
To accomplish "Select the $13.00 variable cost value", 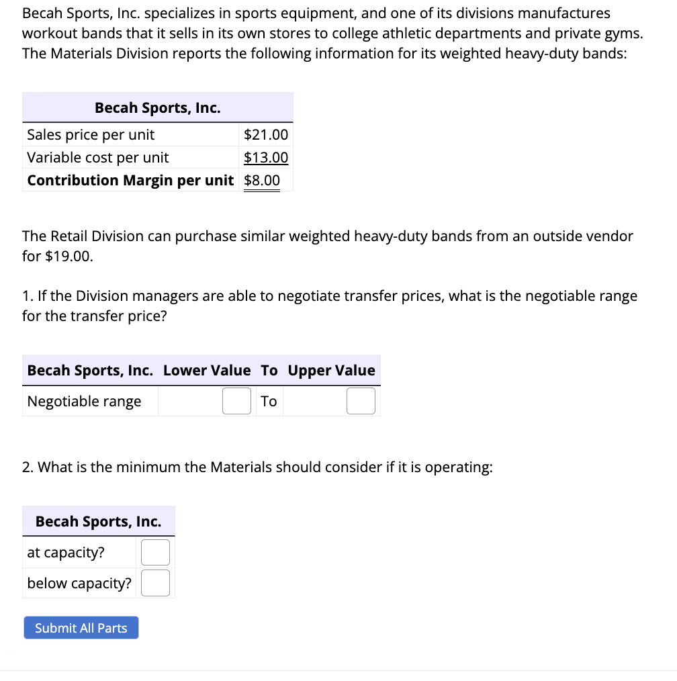I will [267, 157].
